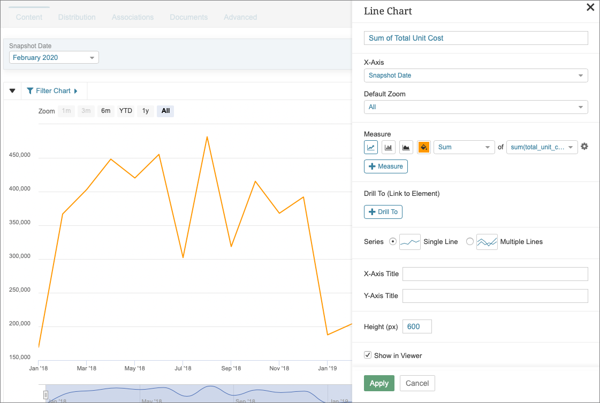Click the Height input field showing 600
The width and height of the screenshot is (600, 403).
[416, 326]
